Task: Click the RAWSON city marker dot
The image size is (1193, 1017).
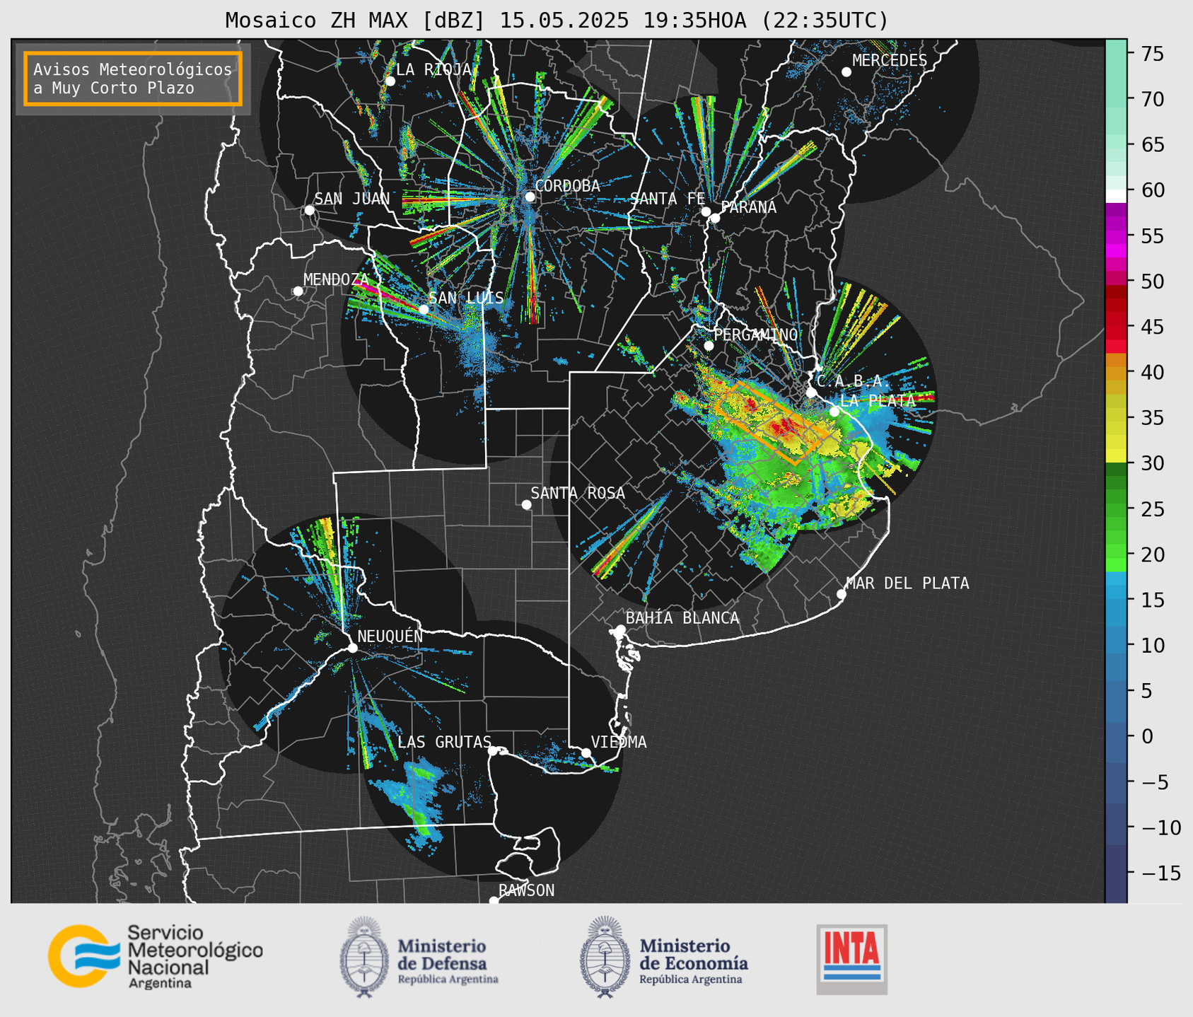Action: click(x=494, y=901)
